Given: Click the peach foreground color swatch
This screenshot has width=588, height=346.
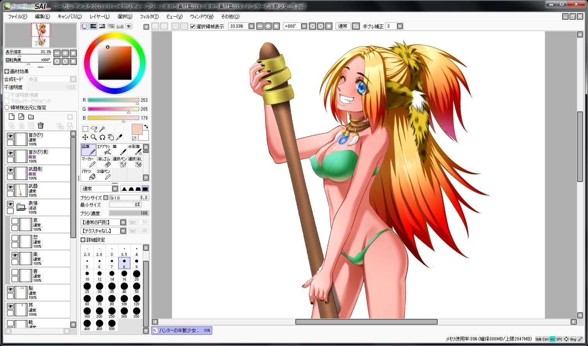Looking at the screenshot, I should [137, 129].
